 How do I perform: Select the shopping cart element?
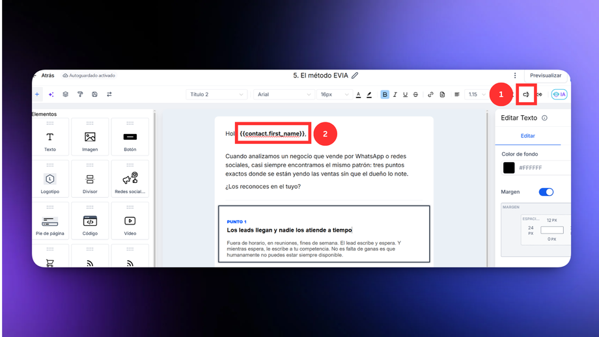click(50, 256)
